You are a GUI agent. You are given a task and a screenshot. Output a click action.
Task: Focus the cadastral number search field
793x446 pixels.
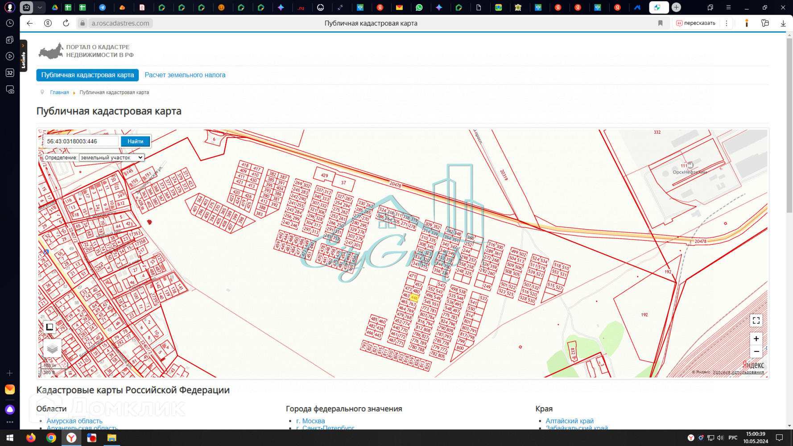(x=81, y=141)
